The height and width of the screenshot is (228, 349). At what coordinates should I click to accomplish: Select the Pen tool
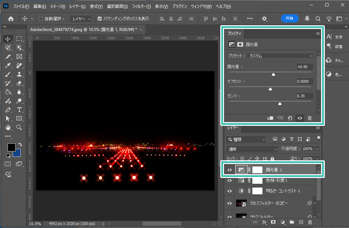(x=9, y=110)
